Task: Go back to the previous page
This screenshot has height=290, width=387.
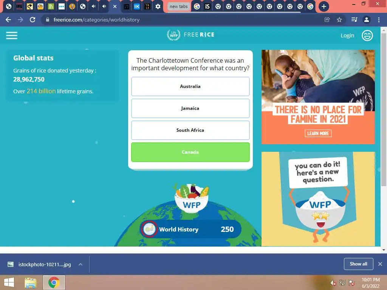Action: [8, 20]
